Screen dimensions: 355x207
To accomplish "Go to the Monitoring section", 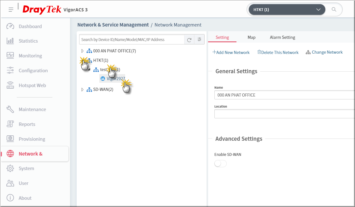I will click(x=30, y=56).
